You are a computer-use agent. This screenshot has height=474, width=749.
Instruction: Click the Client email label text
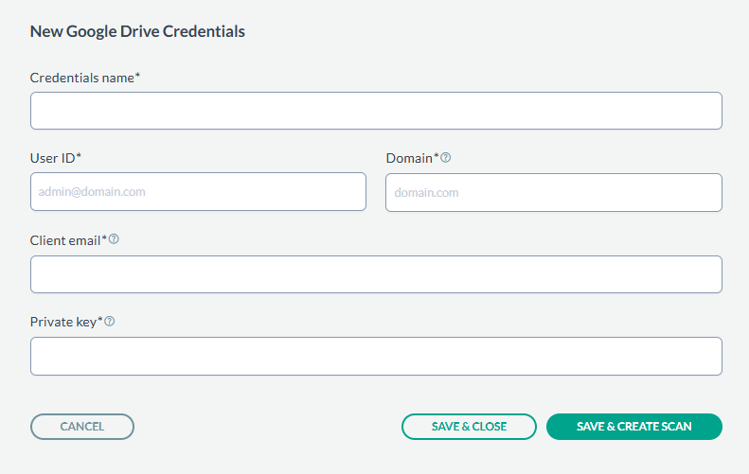click(67, 240)
